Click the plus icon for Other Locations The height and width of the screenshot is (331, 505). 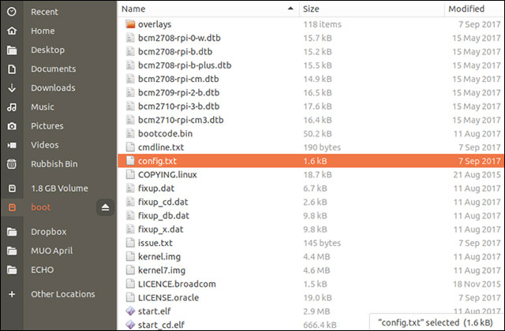pos(12,294)
